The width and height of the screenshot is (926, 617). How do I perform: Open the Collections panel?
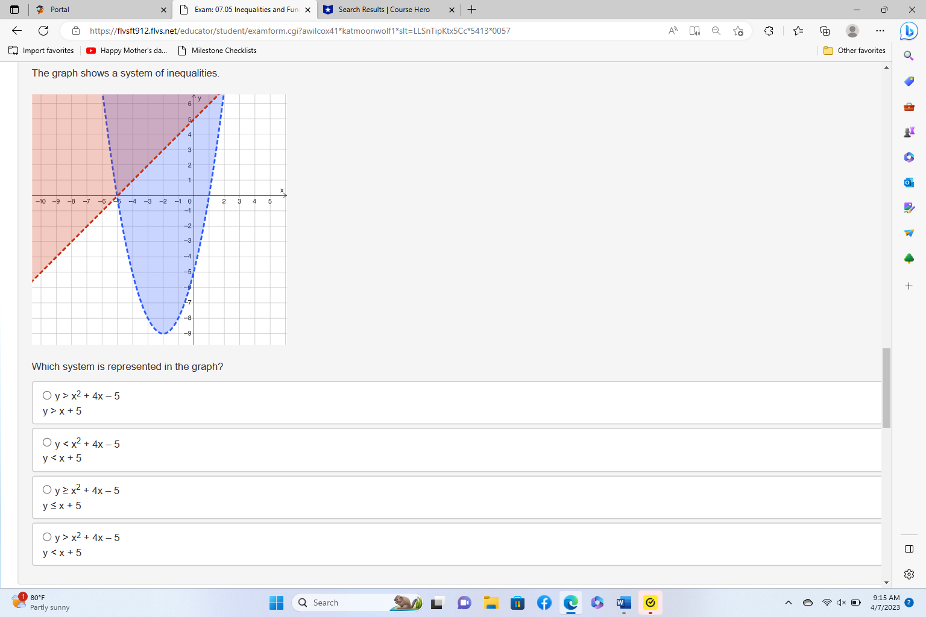point(825,31)
